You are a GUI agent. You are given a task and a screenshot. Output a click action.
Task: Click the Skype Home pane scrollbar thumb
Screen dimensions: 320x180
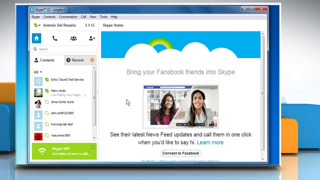point(262,93)
